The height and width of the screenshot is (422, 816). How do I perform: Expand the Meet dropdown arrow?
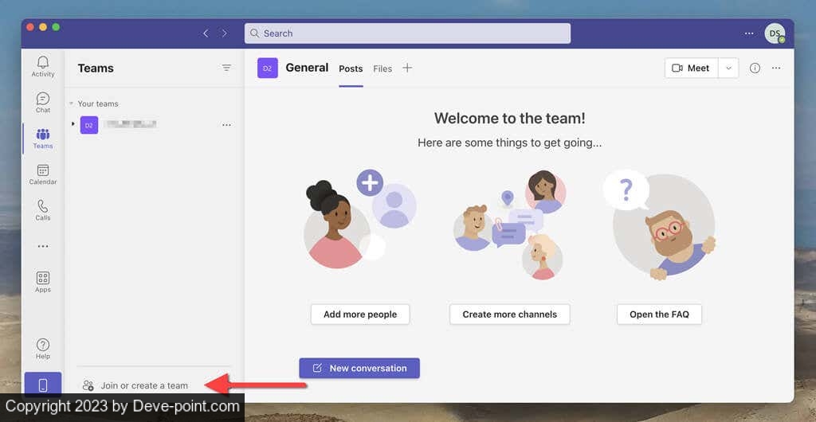coord(728,68)
